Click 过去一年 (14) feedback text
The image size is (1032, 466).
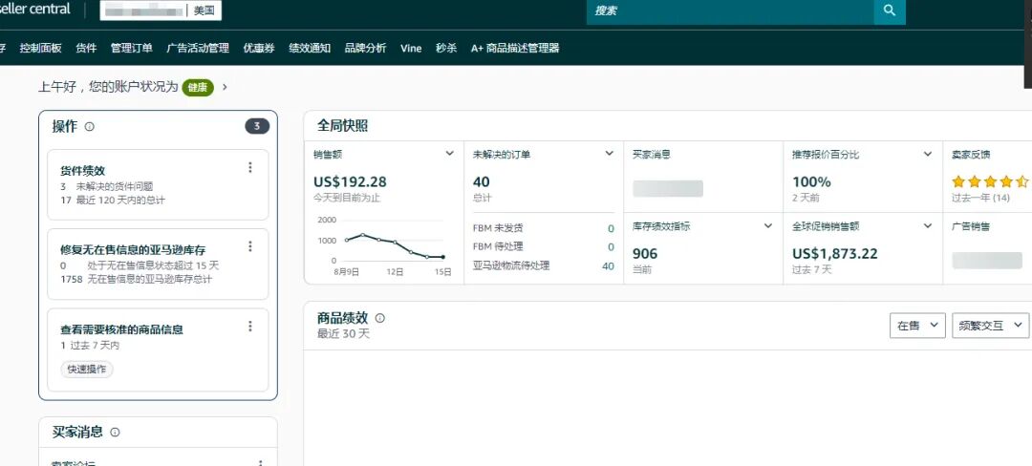[980, 198]
